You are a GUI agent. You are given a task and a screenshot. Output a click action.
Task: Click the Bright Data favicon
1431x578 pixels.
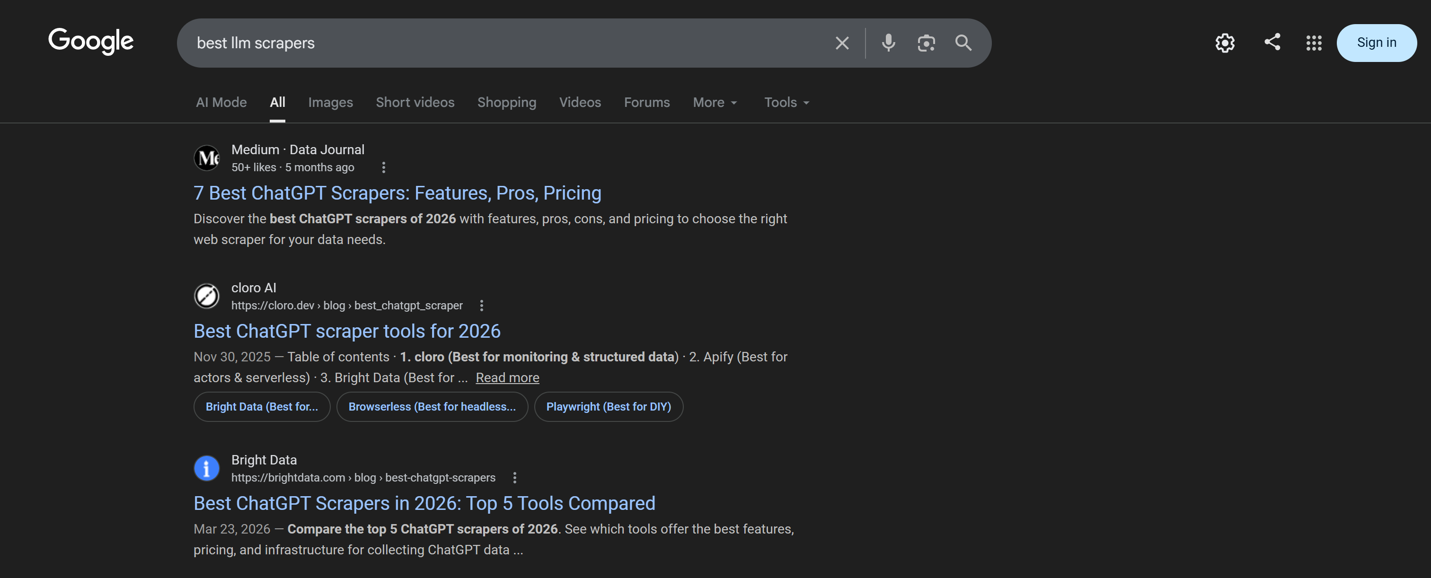(207, 468)
